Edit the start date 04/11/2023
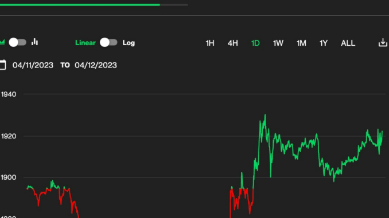 tap(33, 65)
